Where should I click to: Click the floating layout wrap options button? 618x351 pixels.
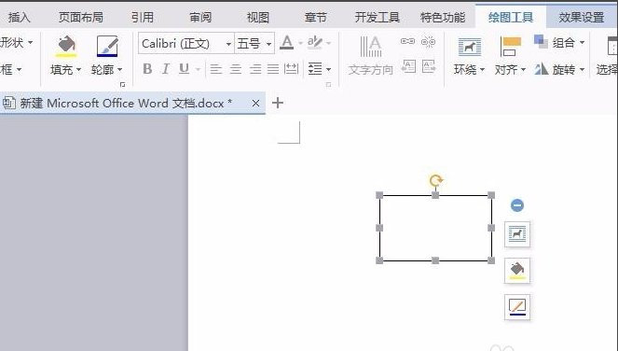[517, 234]
